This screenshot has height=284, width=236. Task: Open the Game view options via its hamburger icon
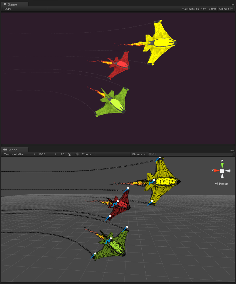pyautogui.click(x=233, y=5)
